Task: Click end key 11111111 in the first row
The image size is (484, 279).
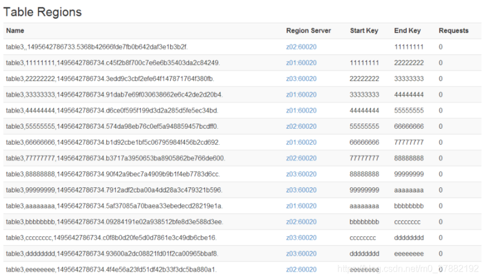Action: pyautogui.click(x=409, y=47)
